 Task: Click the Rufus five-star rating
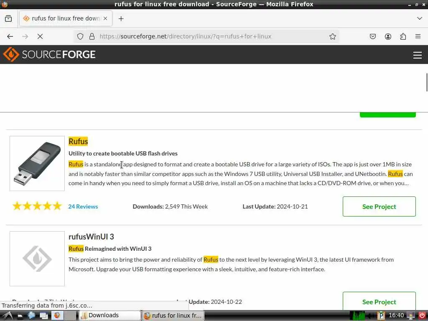[37, 206]
